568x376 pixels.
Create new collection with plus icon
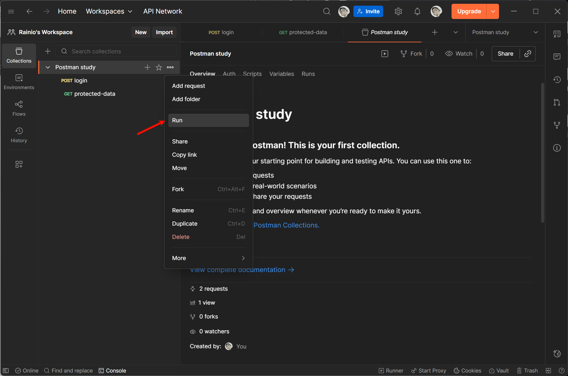click(x=48, y=51)
